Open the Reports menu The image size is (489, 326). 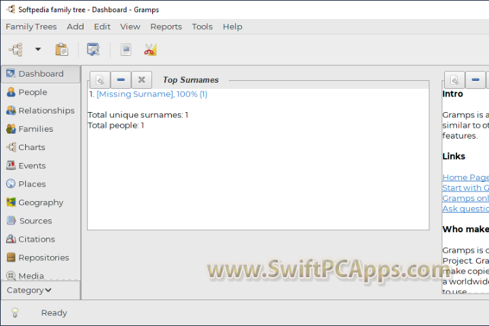166,27
